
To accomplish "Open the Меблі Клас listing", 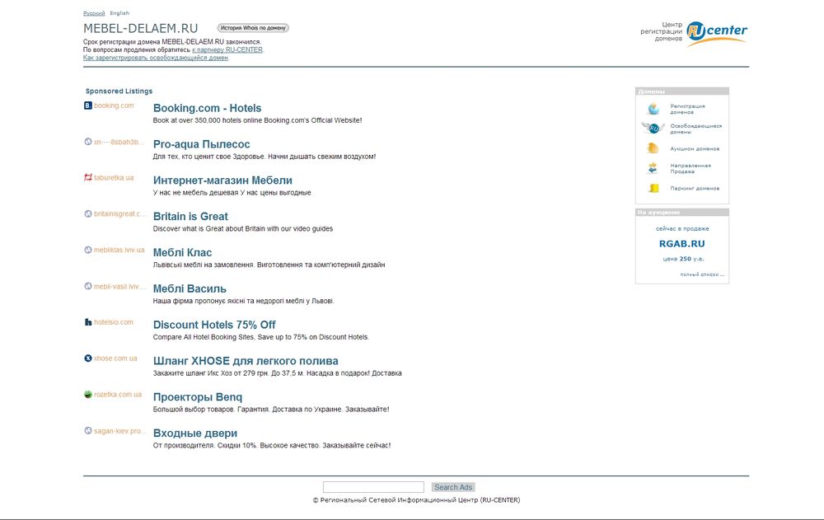I will tap(182, 253).
